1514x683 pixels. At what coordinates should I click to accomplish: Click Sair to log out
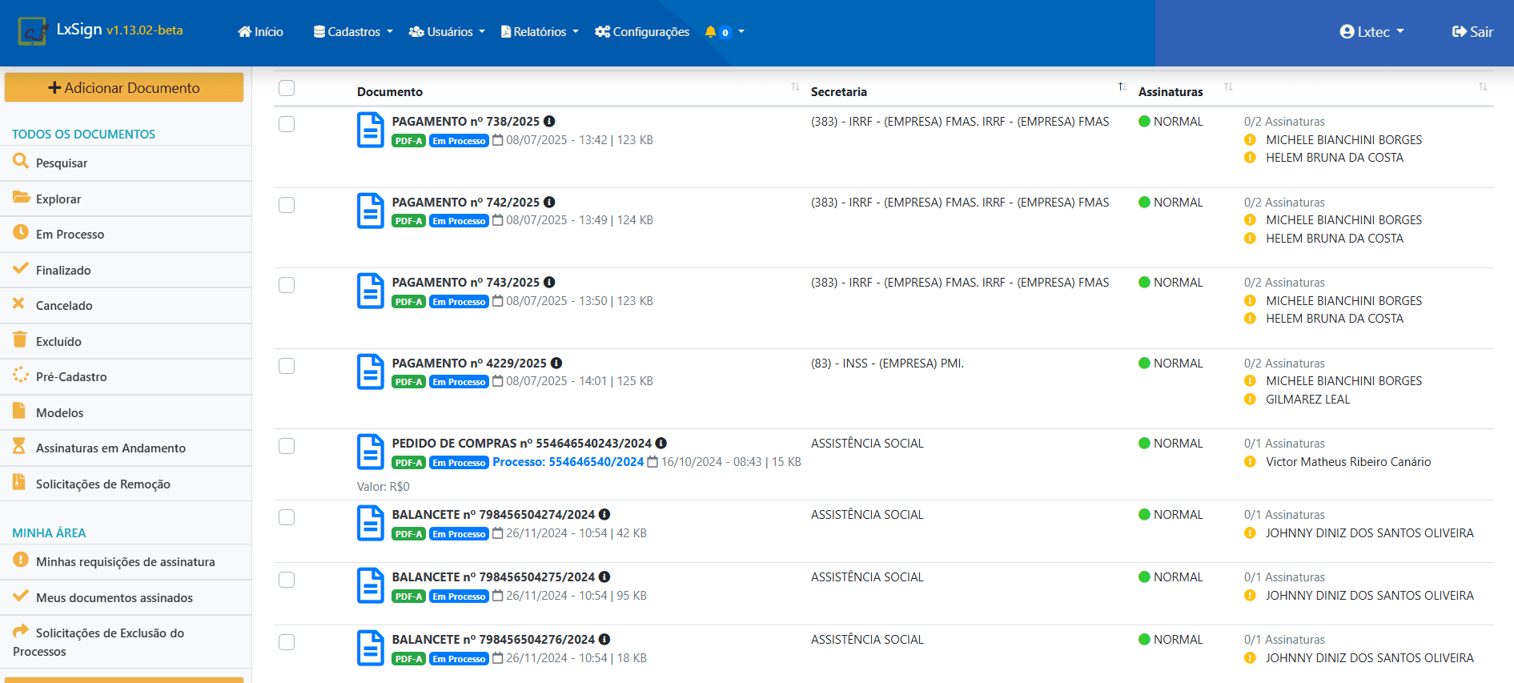pos(1472,32)
